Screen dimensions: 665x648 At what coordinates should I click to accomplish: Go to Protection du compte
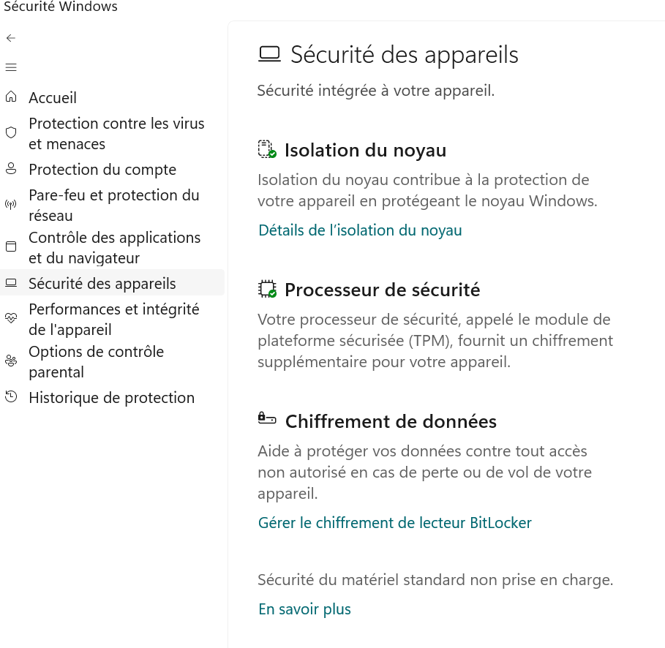coord(102,170)
